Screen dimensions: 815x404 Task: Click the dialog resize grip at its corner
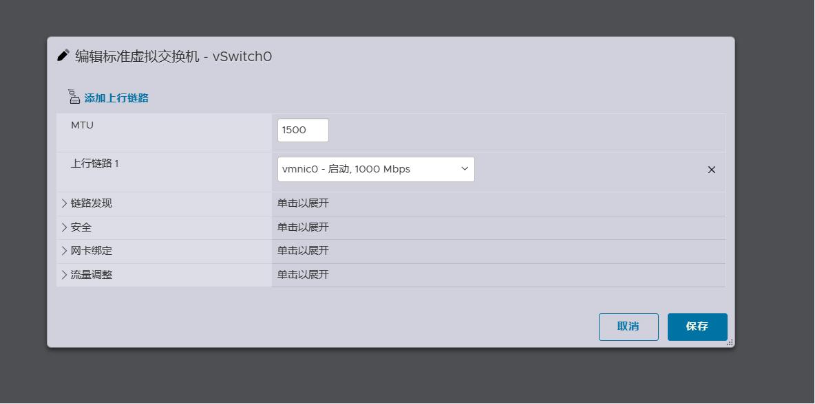click(730, 342)
